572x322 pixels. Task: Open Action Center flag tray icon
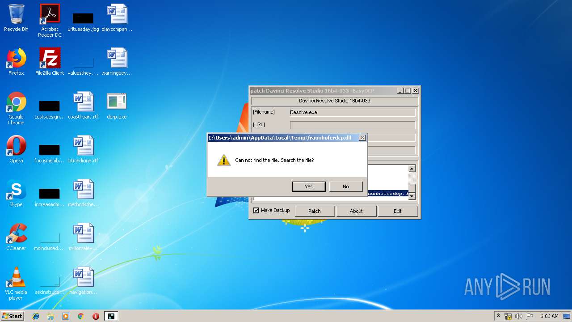[x=529, y=316]
